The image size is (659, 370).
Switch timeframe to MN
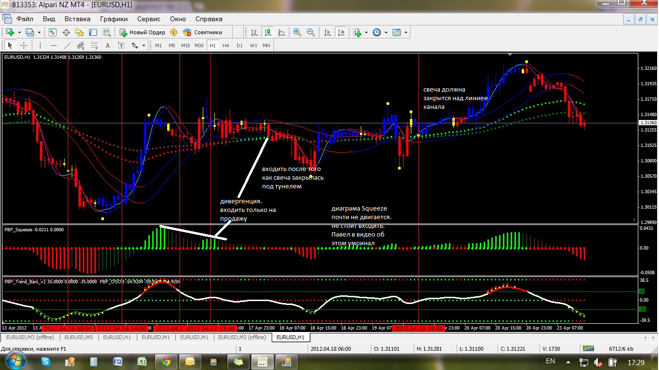tap(266, 45)
